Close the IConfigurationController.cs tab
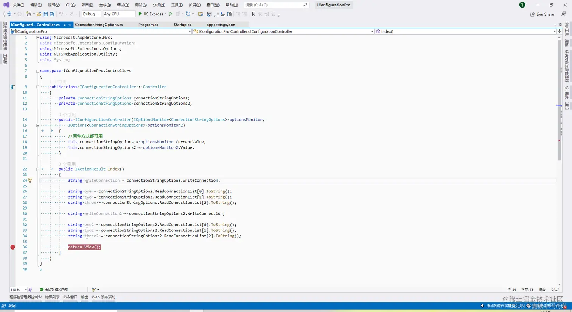The height and width of the screenshot is (312, 572). 70,25
